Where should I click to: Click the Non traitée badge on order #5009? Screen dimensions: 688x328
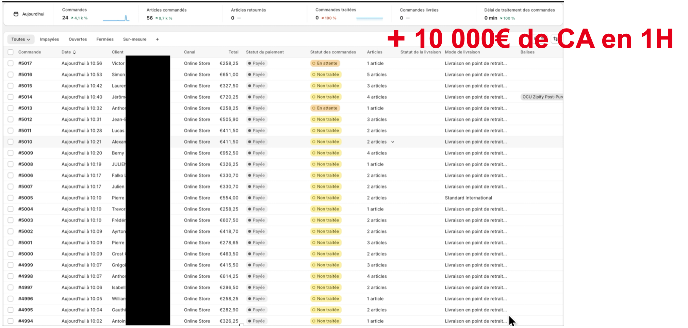coord(326,153)
